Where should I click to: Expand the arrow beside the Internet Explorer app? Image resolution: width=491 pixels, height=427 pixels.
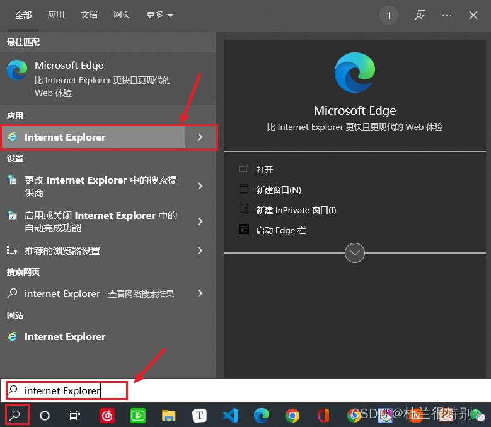coord(200,137)
